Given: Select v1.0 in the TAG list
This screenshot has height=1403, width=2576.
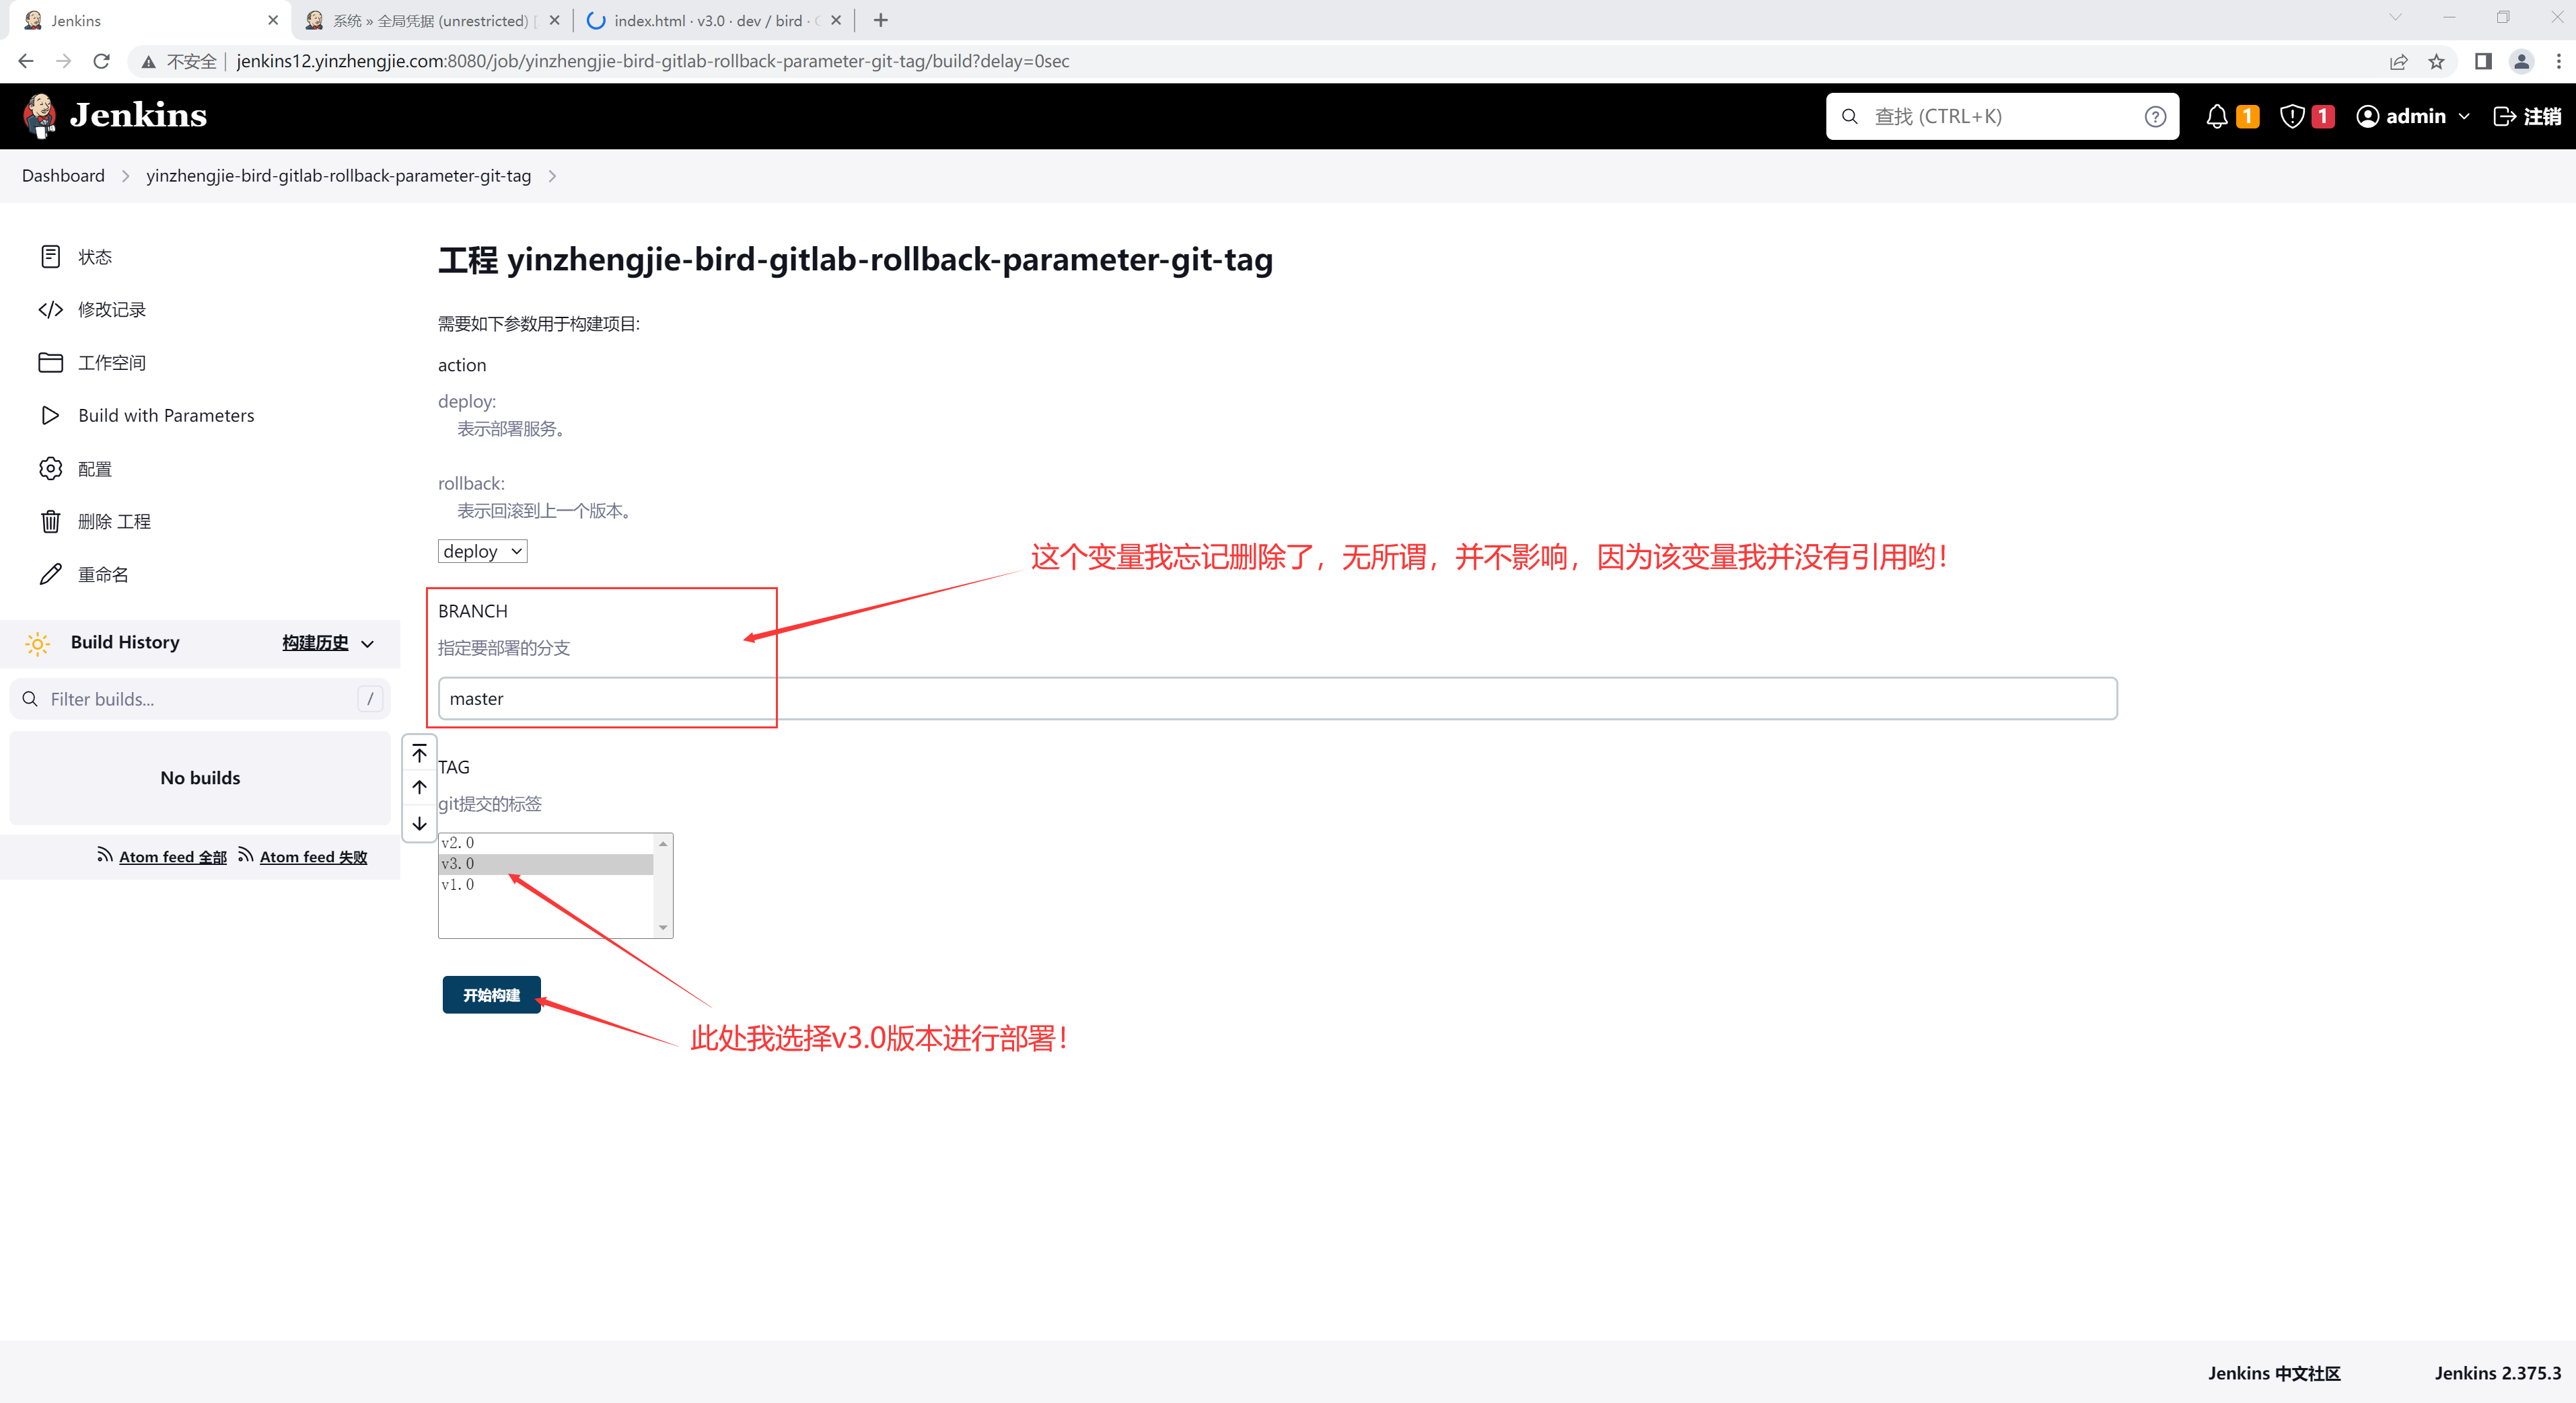Looking at the screenshot, I should [x=545, y=884].
